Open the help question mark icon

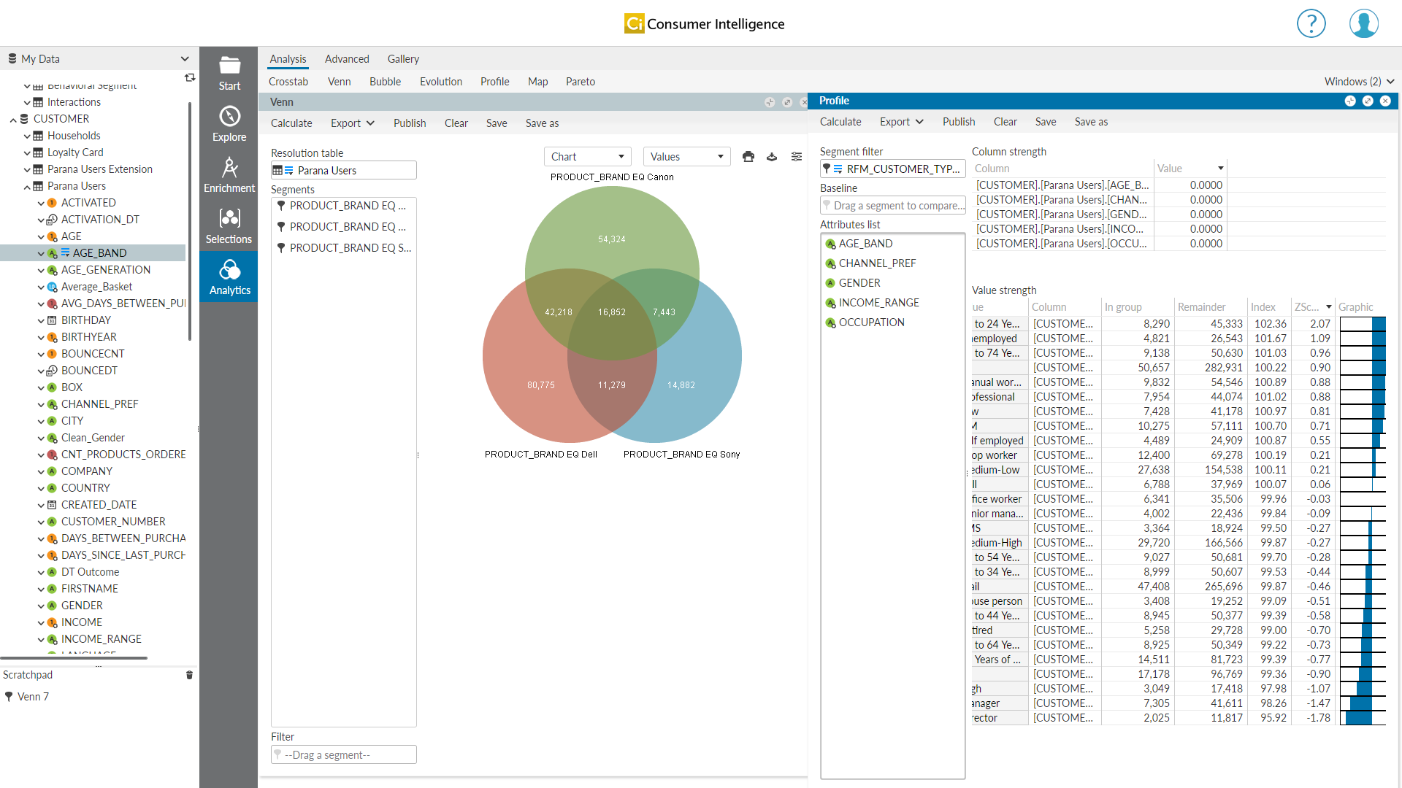click(1311, 23)
